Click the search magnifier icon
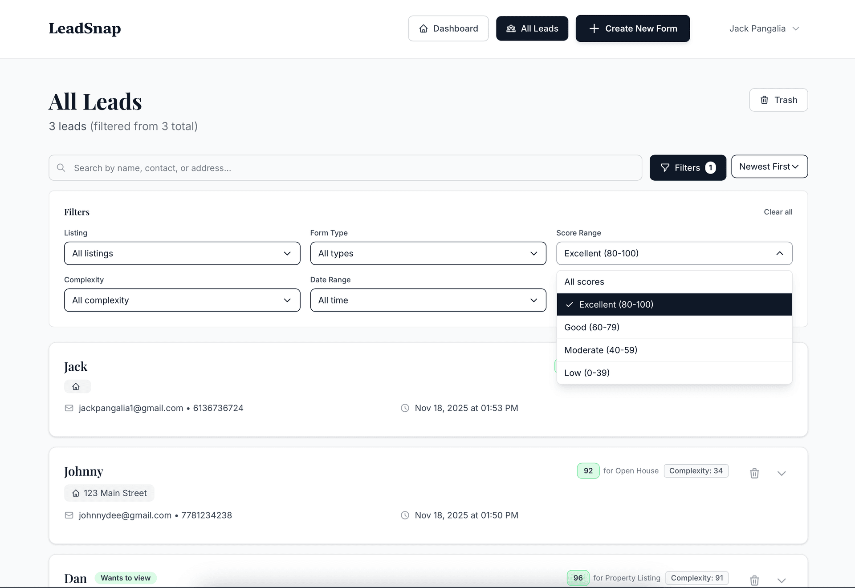 61,168
